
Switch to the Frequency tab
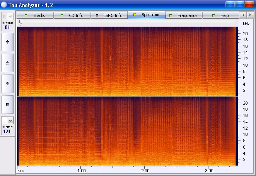pos(184,15)
